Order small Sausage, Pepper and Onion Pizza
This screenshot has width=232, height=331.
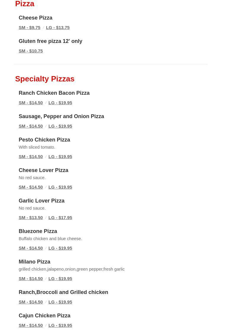(x=30, y=126)
